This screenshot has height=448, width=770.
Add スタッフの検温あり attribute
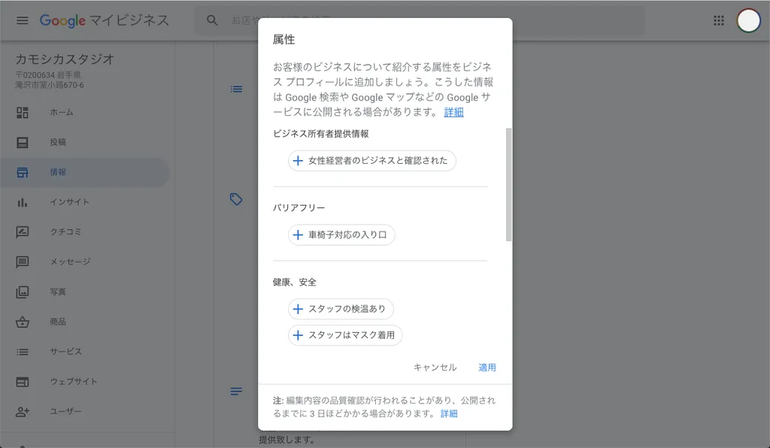point(341,309)
